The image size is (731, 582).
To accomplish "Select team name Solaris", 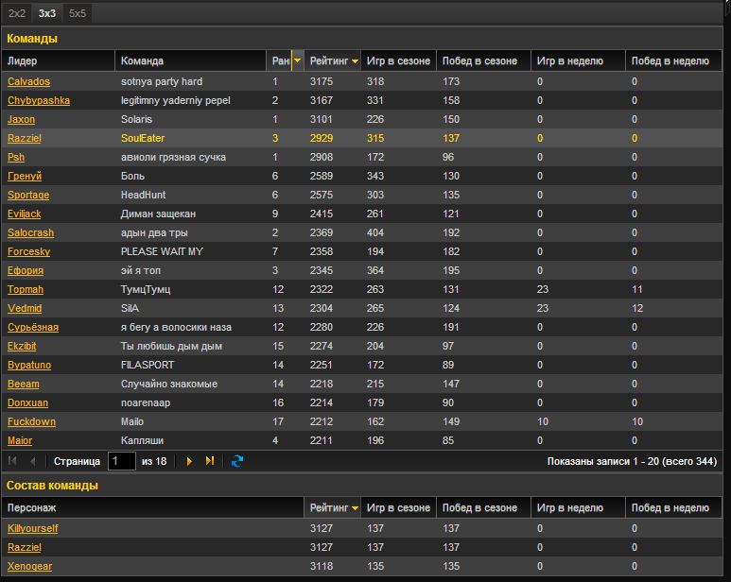I will pyautogui.click(x=136, y=119).
